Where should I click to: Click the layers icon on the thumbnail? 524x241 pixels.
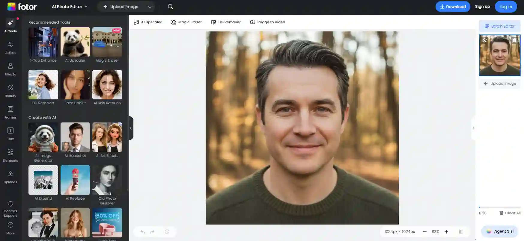485,40
